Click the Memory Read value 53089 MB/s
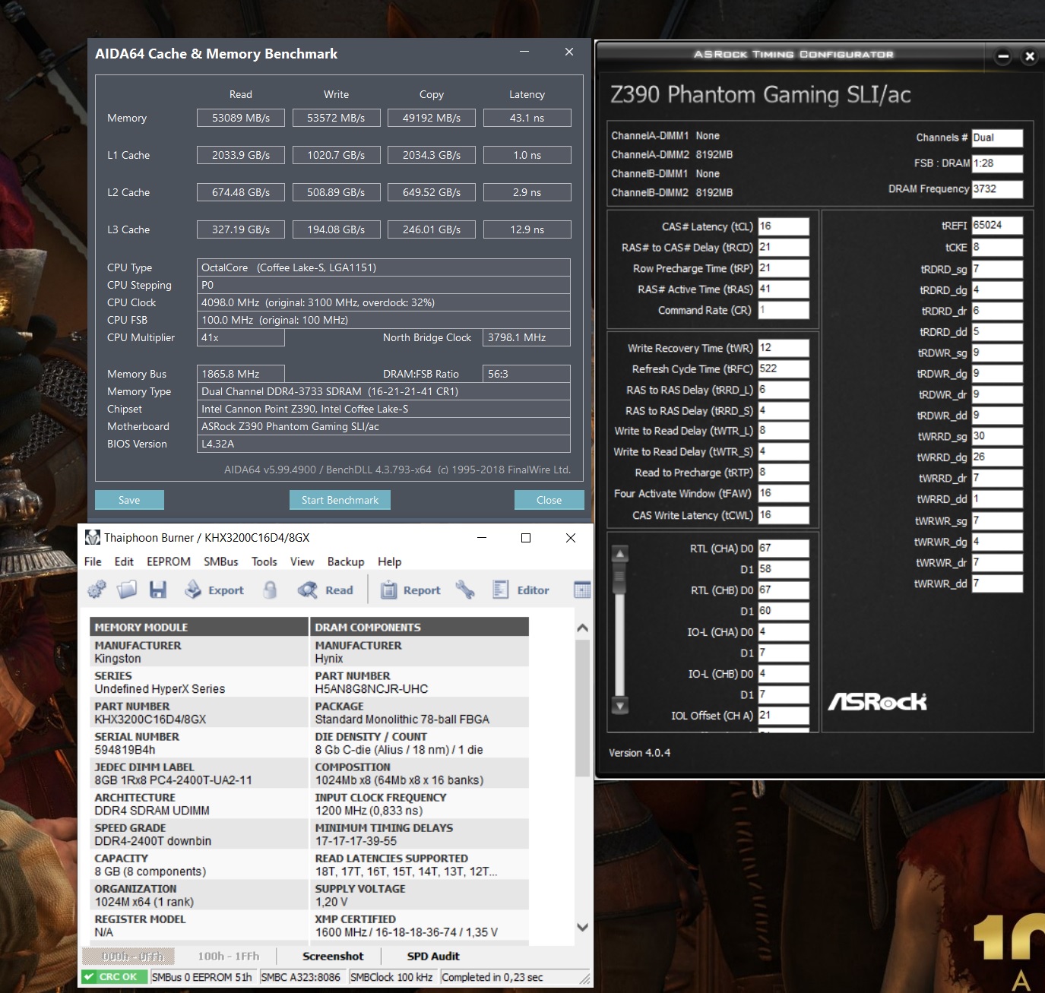 click(241, 118)
